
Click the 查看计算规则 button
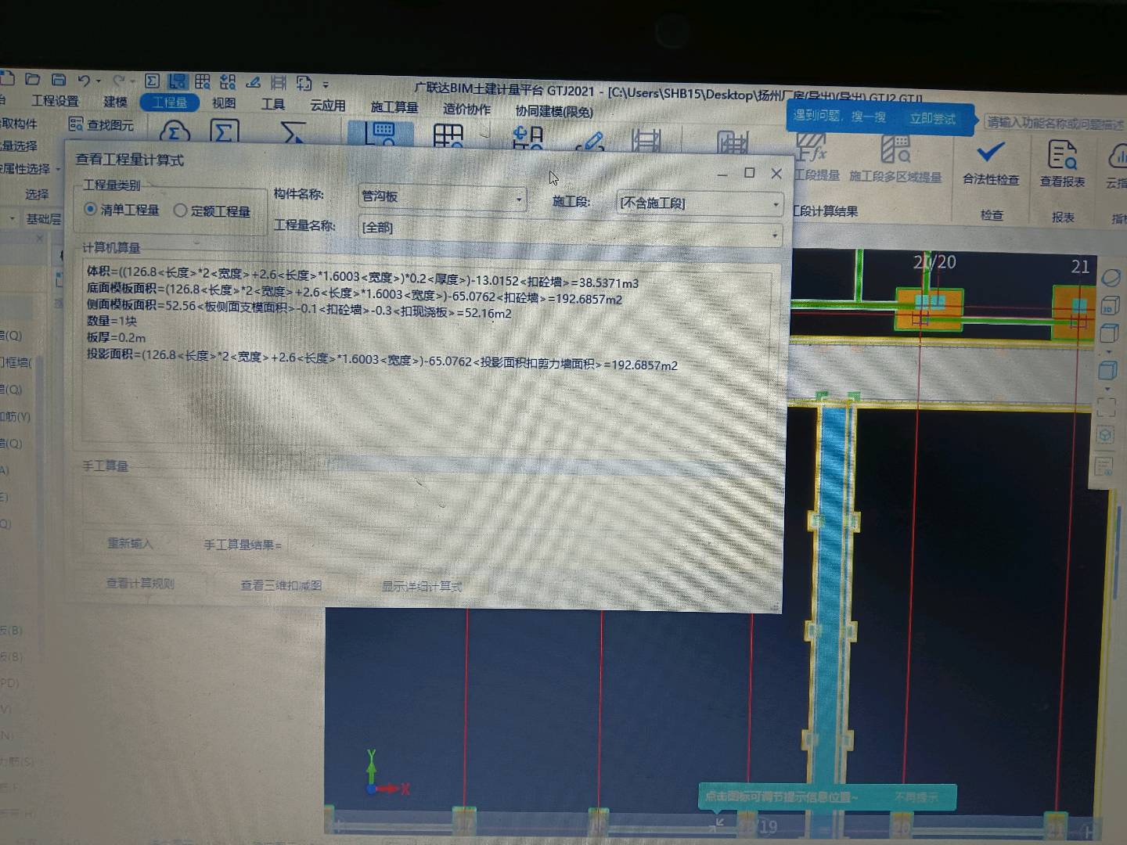point(140,583)
